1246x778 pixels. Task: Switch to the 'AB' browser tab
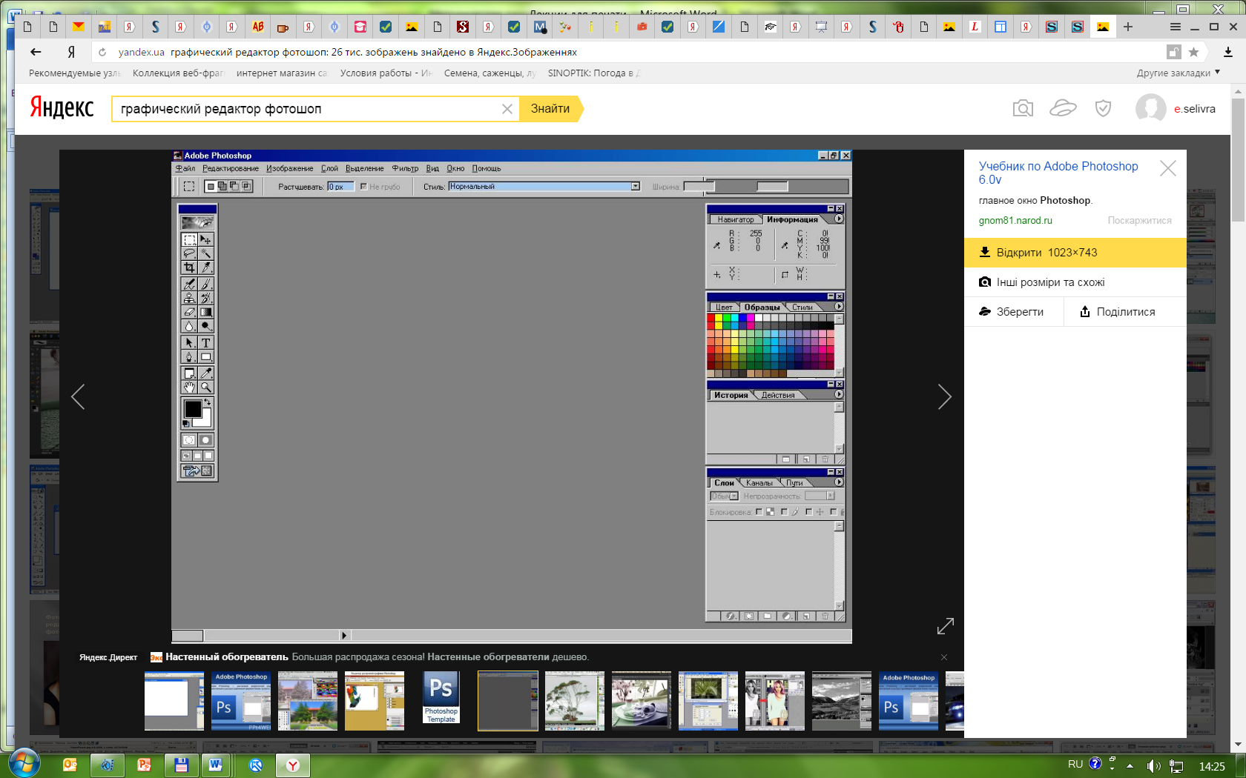coord(257,27)
